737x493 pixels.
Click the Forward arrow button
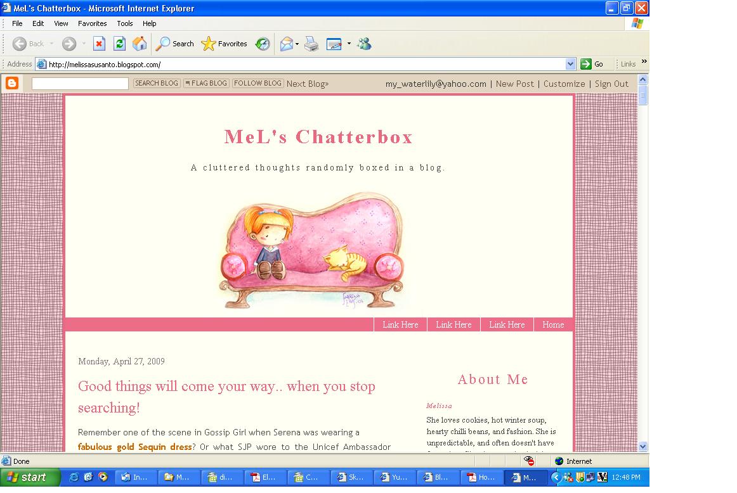pyautogui.click(x=69, y=44)
